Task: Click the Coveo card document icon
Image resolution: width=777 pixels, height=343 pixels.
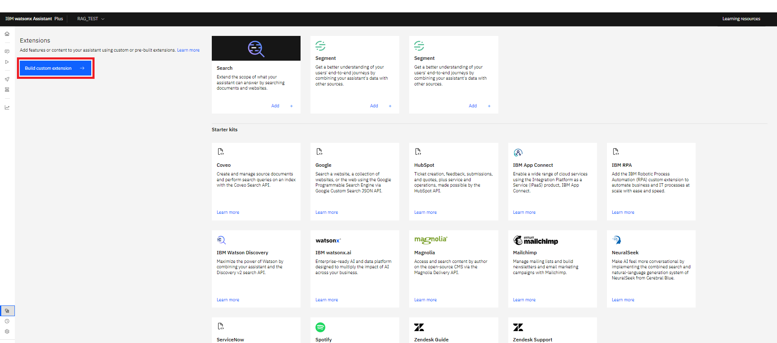Action: click(x=220, y=151)
